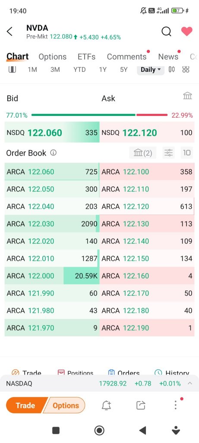Open the four-square chart layout icon
This screenshot has width=199, height=443.
coord(186,70)
